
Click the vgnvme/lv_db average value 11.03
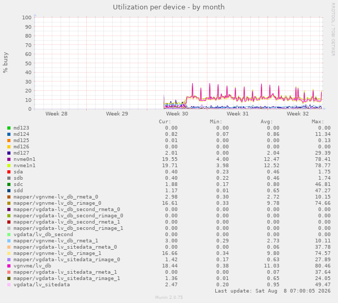click(272, 266)
